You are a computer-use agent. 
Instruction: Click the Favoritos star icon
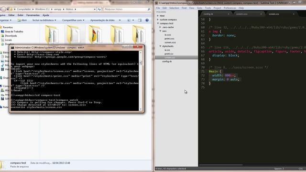(1, 27)
